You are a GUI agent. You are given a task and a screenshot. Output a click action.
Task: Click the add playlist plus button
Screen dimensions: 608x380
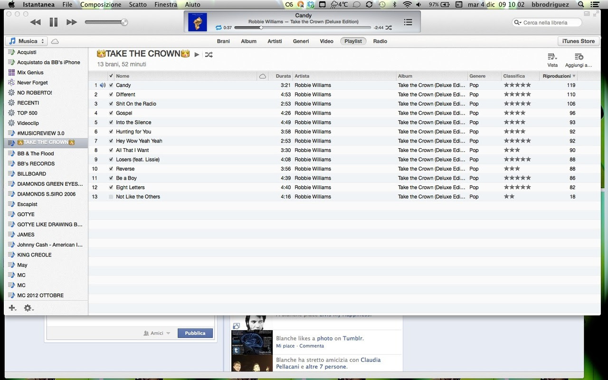(12, 308)
